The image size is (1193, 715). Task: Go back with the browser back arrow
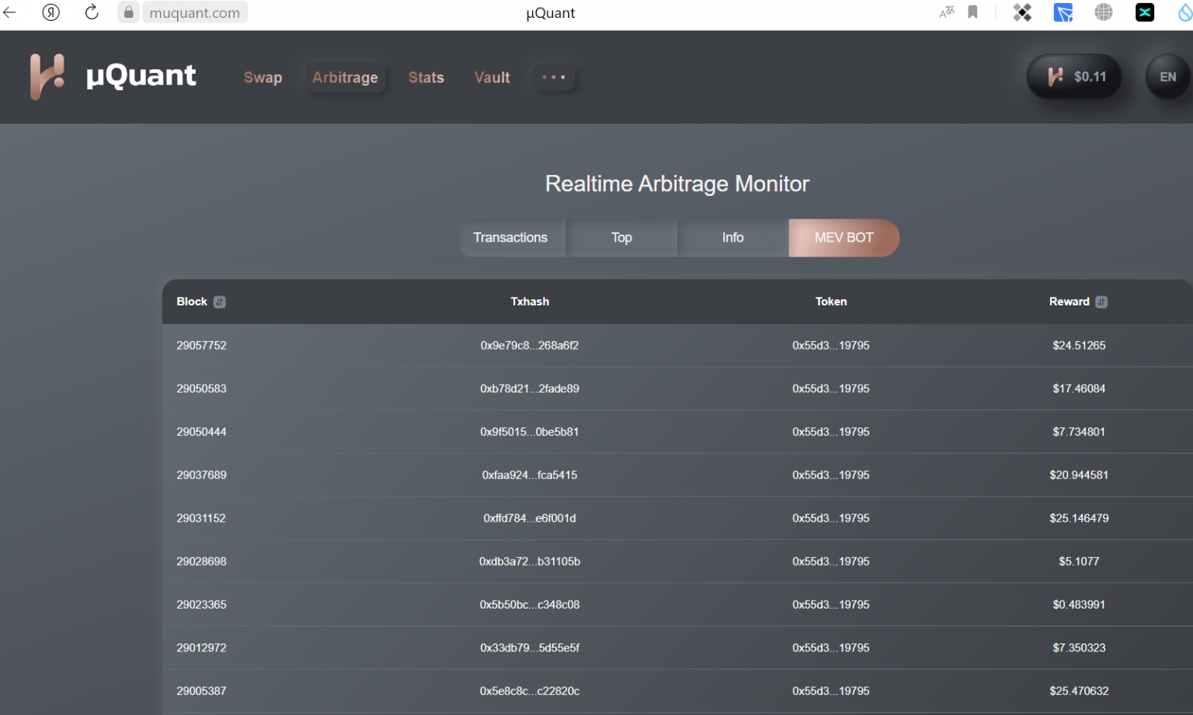pos(9,12)
